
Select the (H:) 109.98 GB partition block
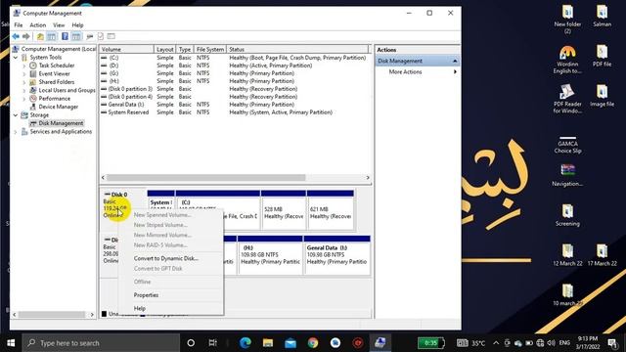pyautogui.click(x=270, y=255)
